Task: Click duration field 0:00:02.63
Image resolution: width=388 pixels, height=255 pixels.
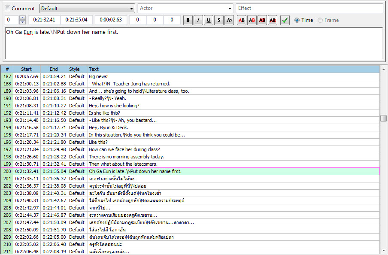Action: coord(111,20)
